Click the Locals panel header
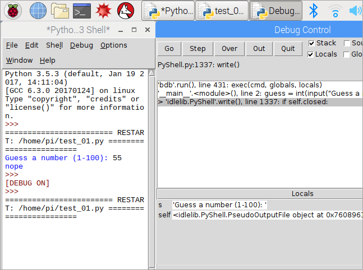363x270 pixels. tap(260, 194)
